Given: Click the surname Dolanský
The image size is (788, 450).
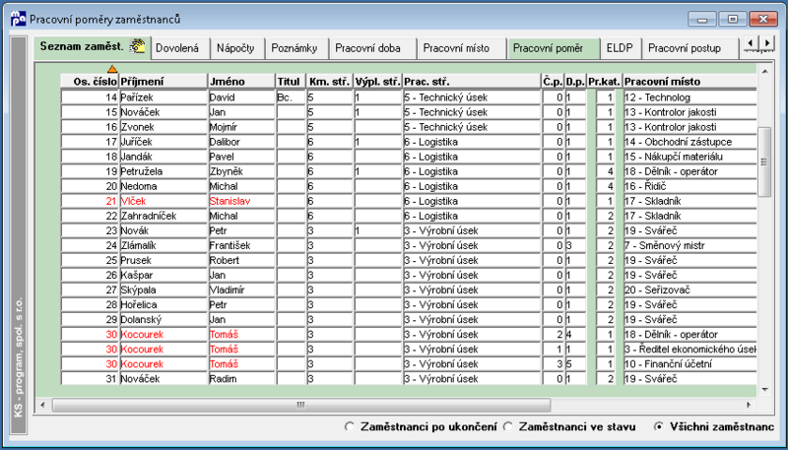Looking at the screenshot, I should [164, 319].
